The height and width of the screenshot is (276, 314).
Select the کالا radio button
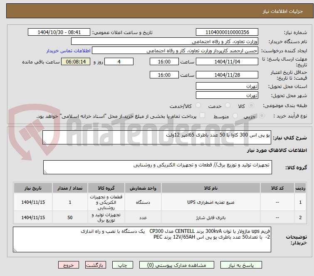[251, 105]
